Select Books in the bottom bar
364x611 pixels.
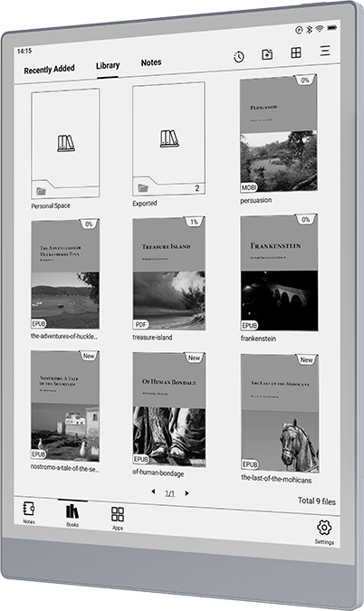pos(72,515)
